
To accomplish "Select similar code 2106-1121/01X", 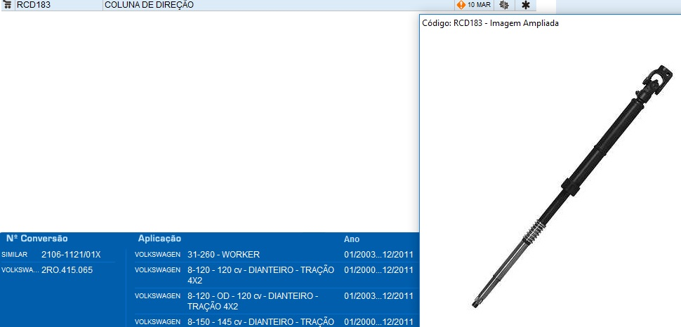I will point(71,254).
